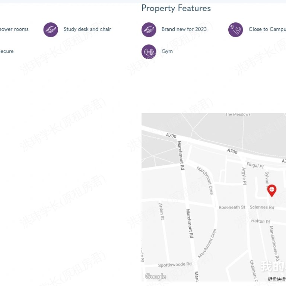
Task: Click the Brand new for 2023 icon
Action: [149, 30]
